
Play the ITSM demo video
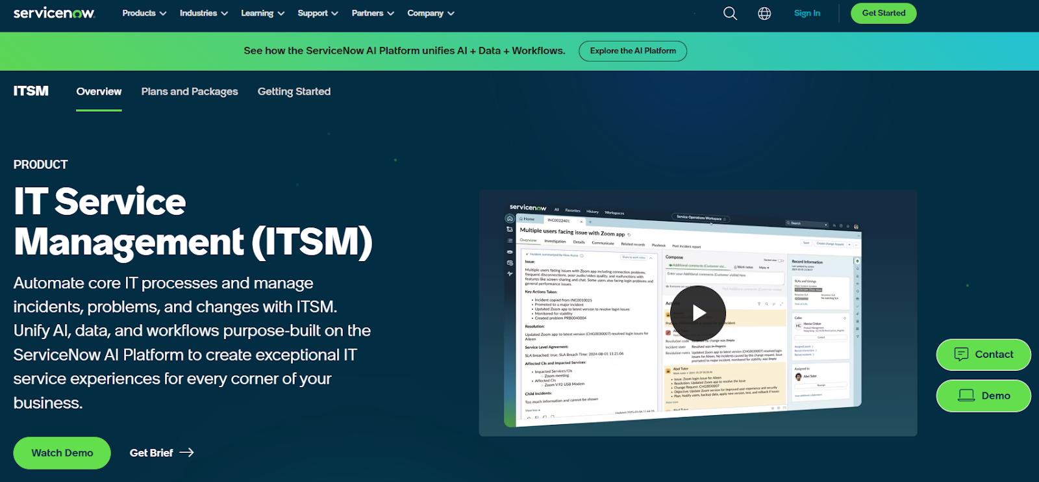698,313
